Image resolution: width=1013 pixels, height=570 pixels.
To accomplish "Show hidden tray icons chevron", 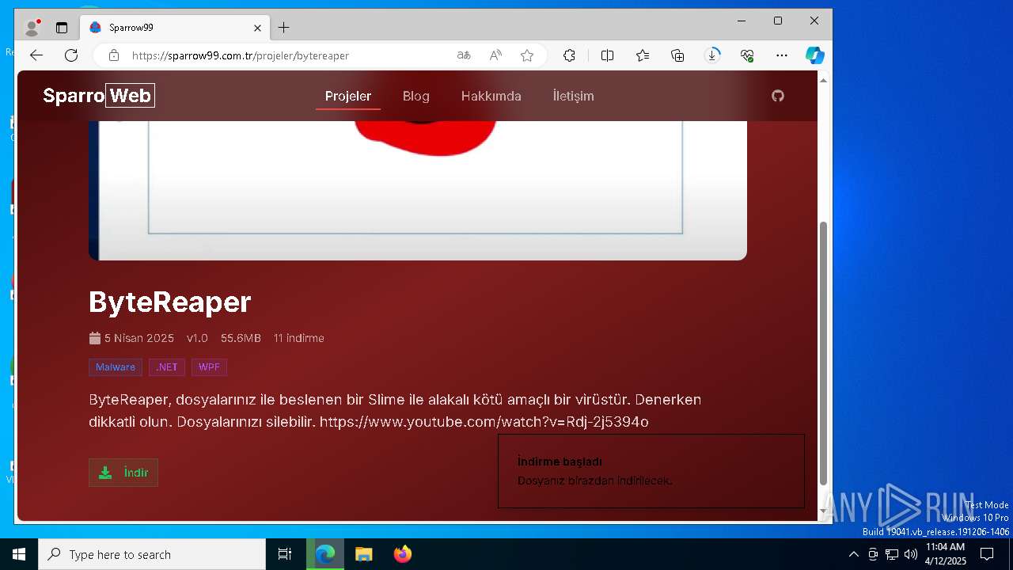I will point(853,554).
